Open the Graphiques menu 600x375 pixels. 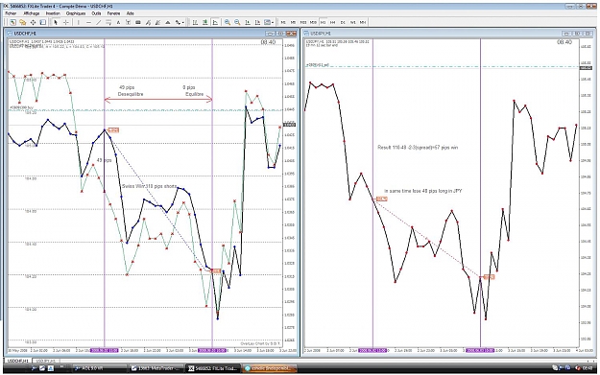coord(76,13)
